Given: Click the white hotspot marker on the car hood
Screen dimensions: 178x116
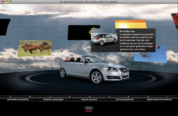Looking at the screenshot, I should 111,64.
